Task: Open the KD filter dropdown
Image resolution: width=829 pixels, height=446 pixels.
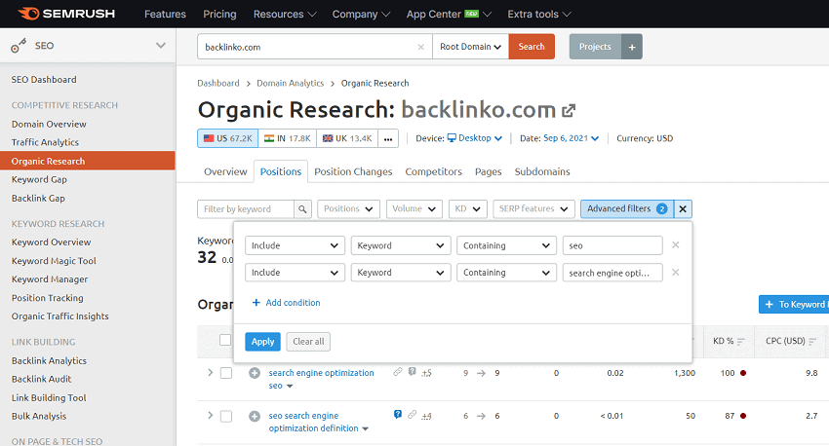Action: pyautogui.click(x=467, y=209)
